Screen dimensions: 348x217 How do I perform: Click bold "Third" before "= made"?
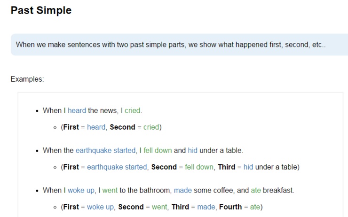point(181,207)
